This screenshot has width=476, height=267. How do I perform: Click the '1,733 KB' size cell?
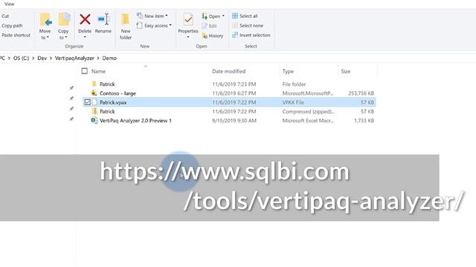[x=364, y=120]
